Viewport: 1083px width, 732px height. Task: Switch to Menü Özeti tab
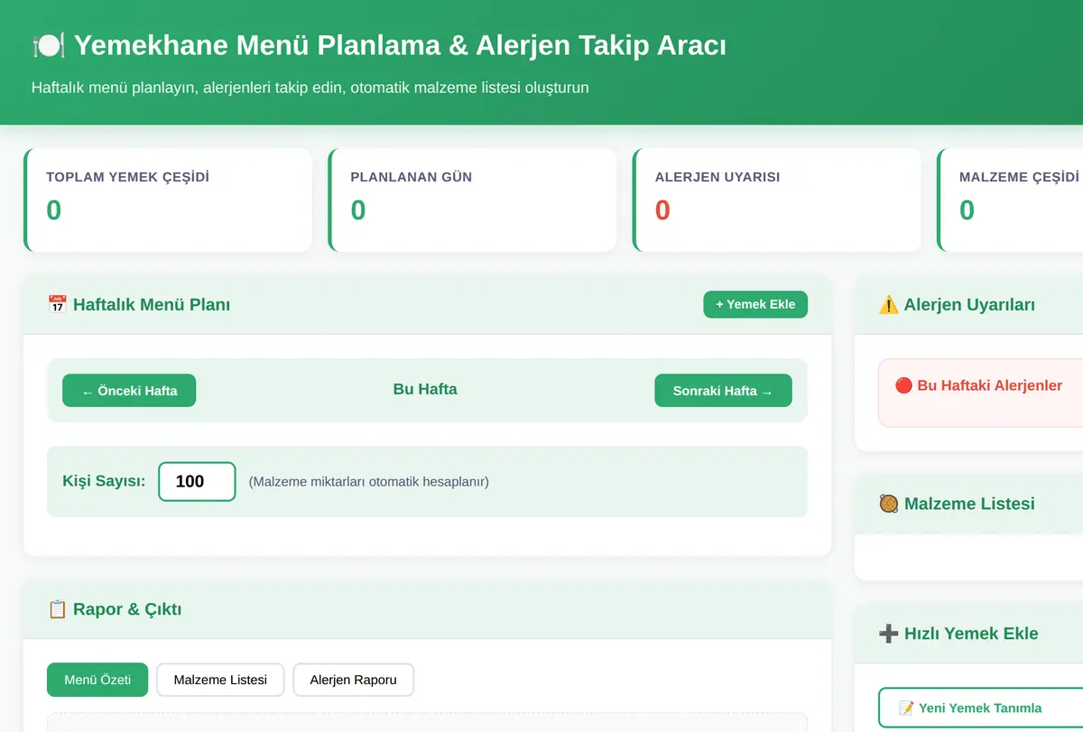point(97,680)
